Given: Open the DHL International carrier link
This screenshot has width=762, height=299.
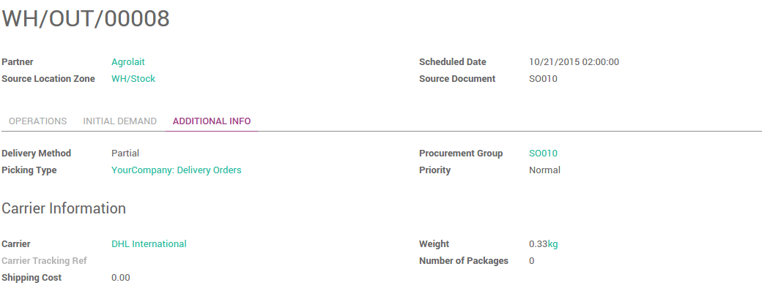Looking at the screenshot, I should (149, 244).
